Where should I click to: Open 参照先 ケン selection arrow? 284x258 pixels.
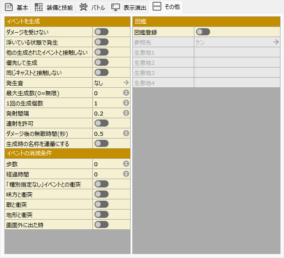(276, 42)
